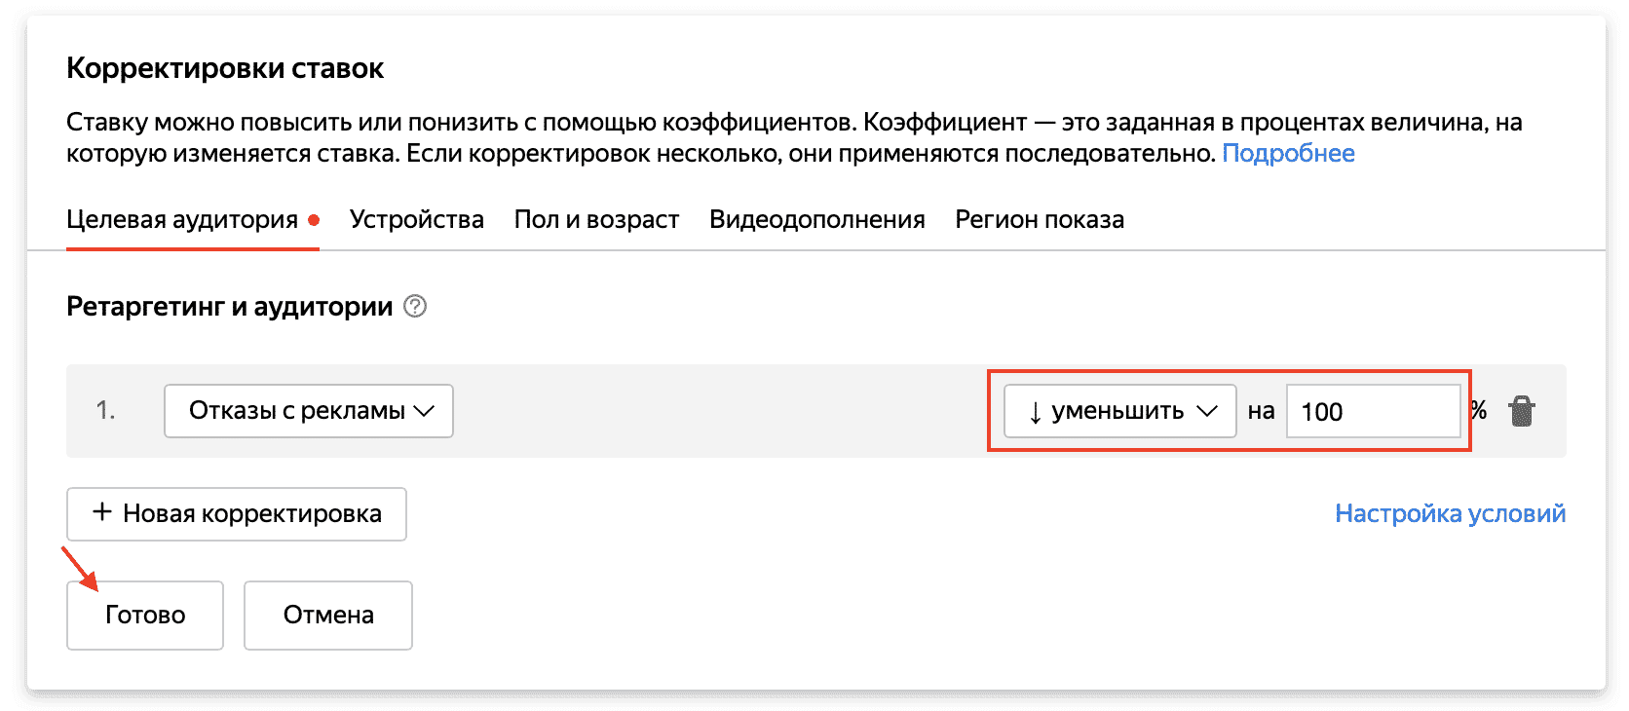Open the Пол и возраст tab
Viewport: 1629px width, 711px height.
(596, 220)
